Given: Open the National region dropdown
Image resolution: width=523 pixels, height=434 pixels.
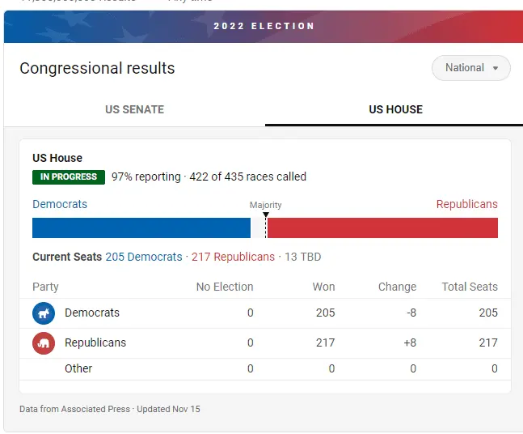Looking at the screenshot, I should click(470, 68).
